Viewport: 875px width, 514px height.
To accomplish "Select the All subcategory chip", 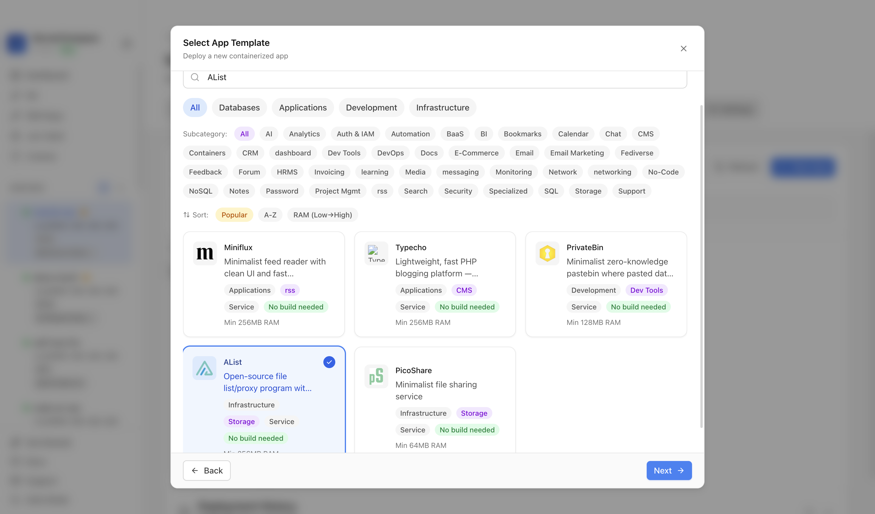I will point(244,134).
